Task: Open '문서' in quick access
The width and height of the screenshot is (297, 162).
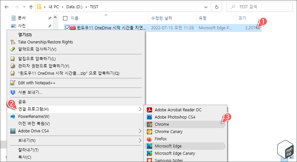Action: pos(21,18)
